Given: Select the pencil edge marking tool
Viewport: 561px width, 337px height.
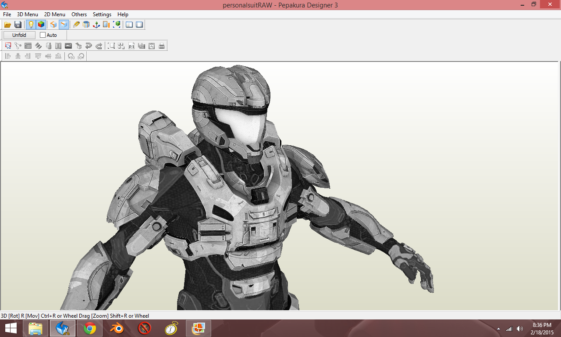Looking at the screenshot, I should pyautogui.click(x=76, y=25).
